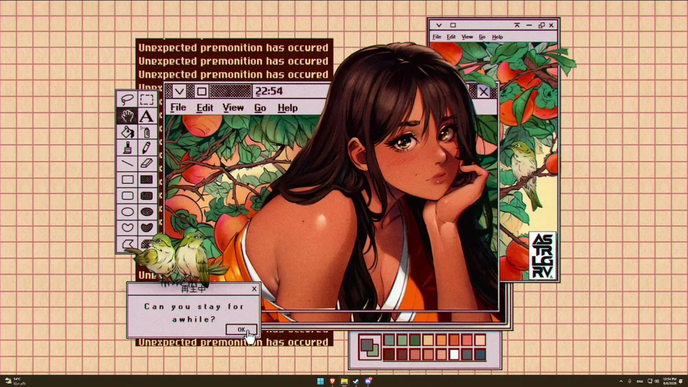
Task: Open Edit menu in the small fruit window
Action: click(451, 37)
